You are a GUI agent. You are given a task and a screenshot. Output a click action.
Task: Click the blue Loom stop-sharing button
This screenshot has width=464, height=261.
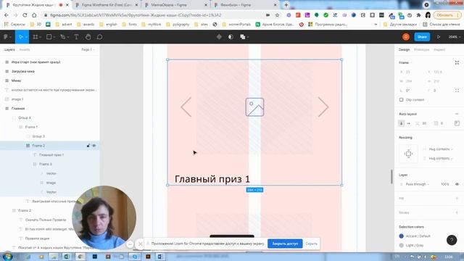point(285,244)
